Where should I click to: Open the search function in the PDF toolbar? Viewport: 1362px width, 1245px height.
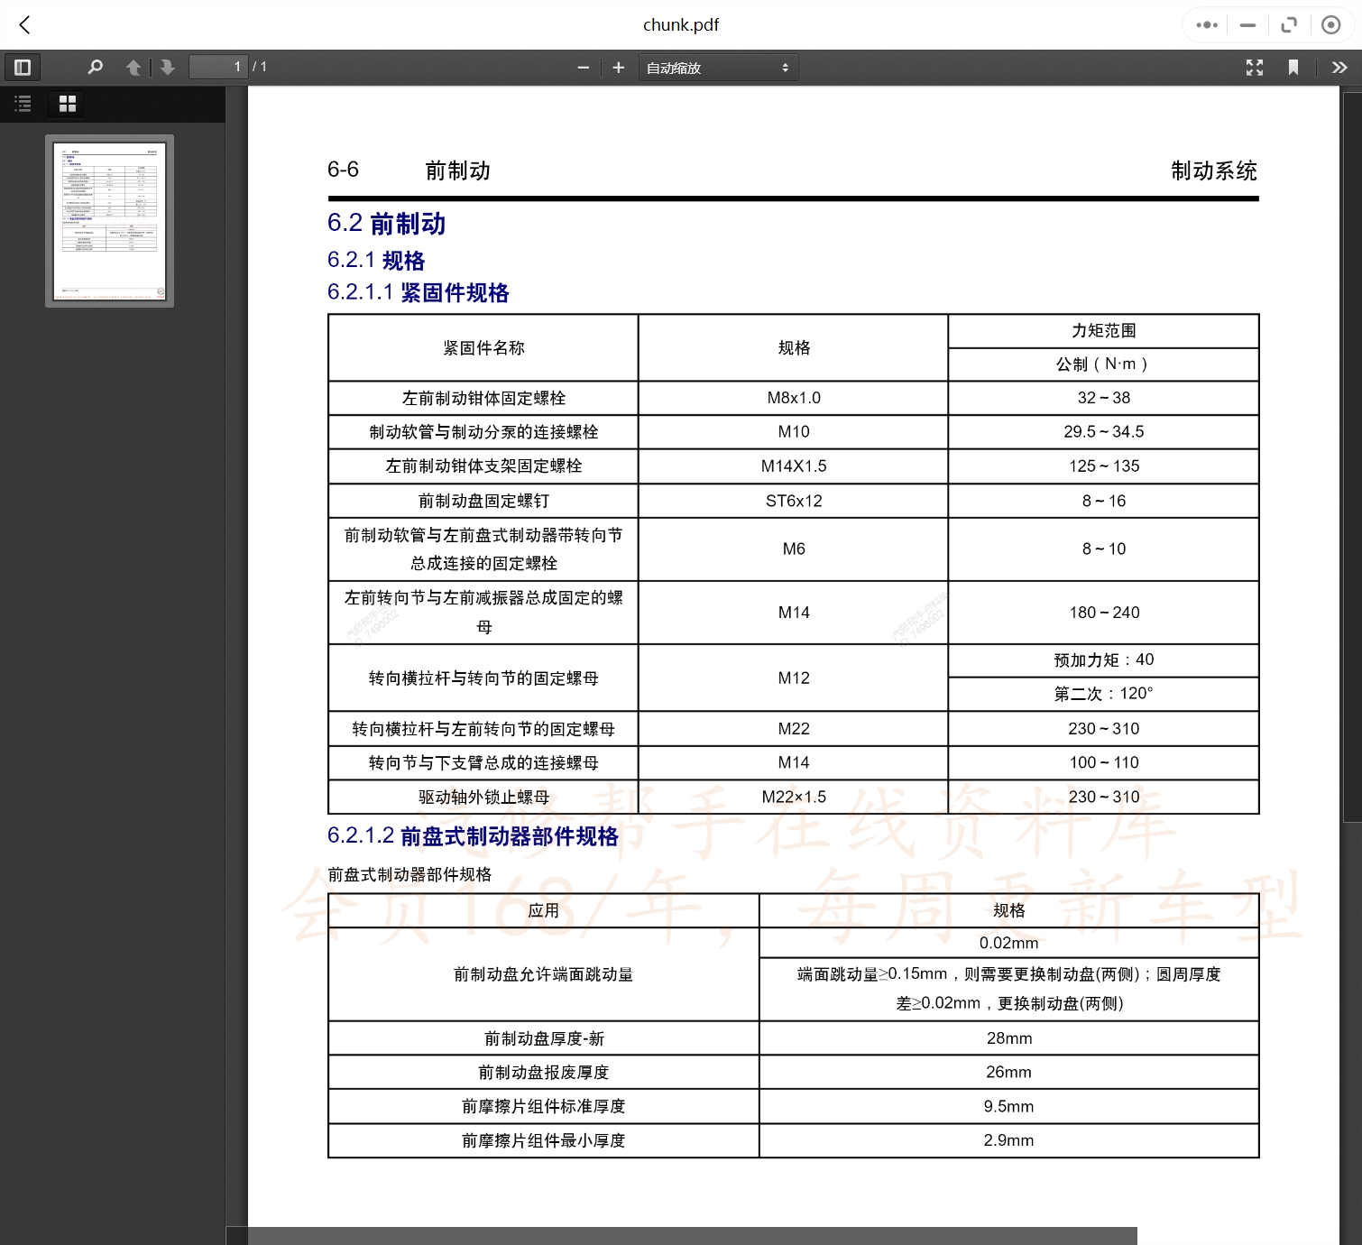pos(95,67)
